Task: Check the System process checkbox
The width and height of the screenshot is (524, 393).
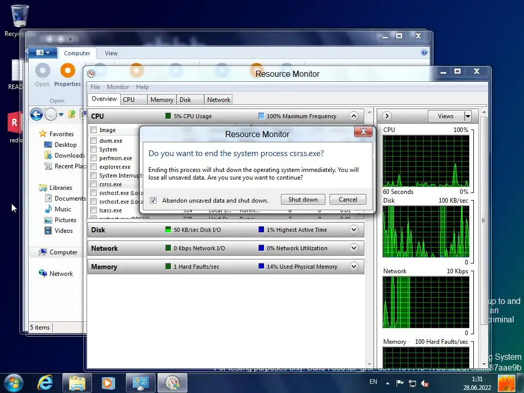Action: tap(94, 149)
